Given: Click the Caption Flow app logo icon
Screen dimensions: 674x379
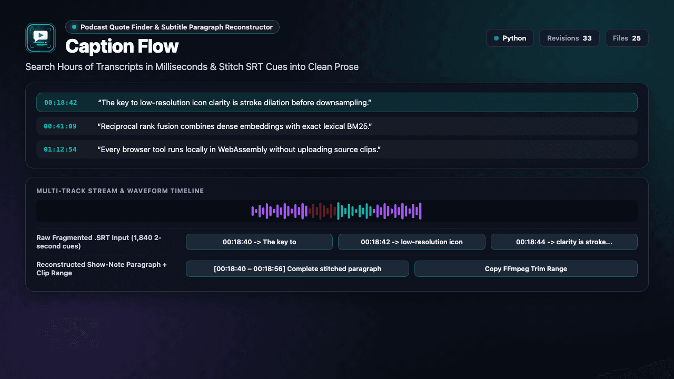Looking at the screenshot, I should coord(41,38).
